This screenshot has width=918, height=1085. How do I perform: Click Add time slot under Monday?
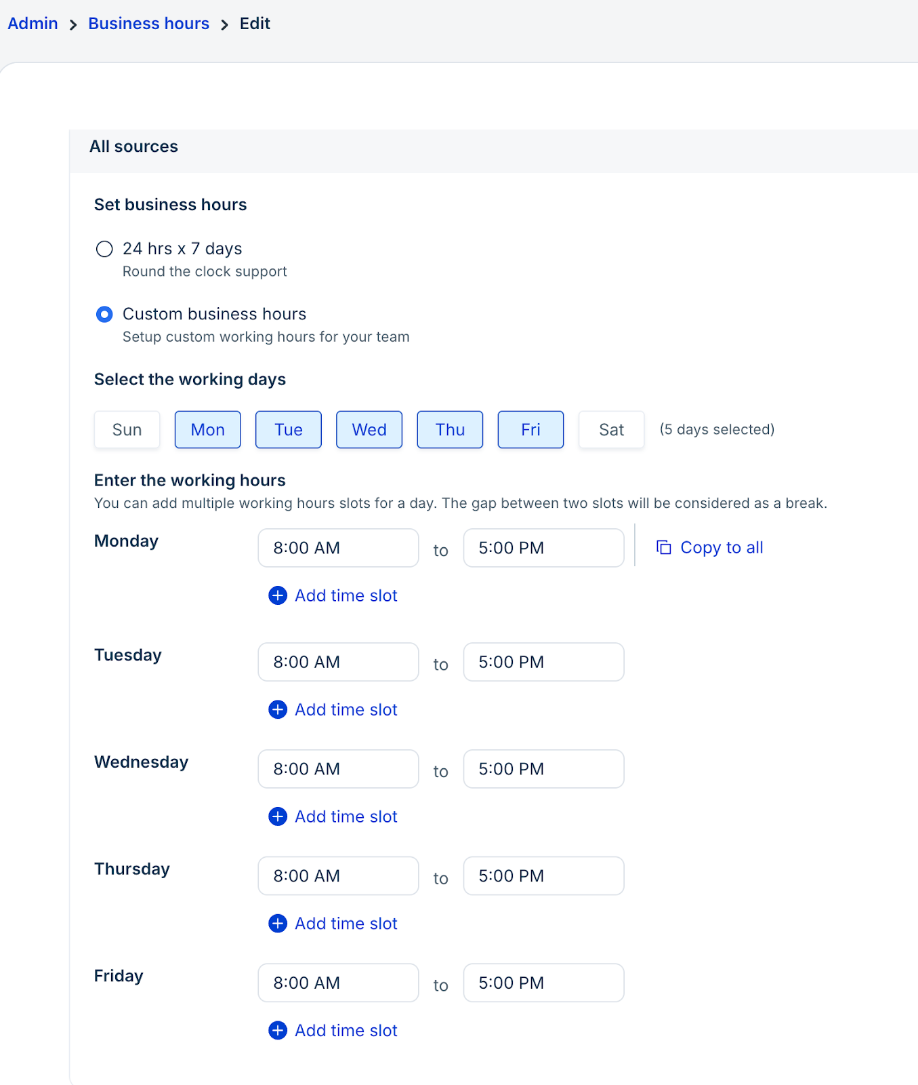346,595
